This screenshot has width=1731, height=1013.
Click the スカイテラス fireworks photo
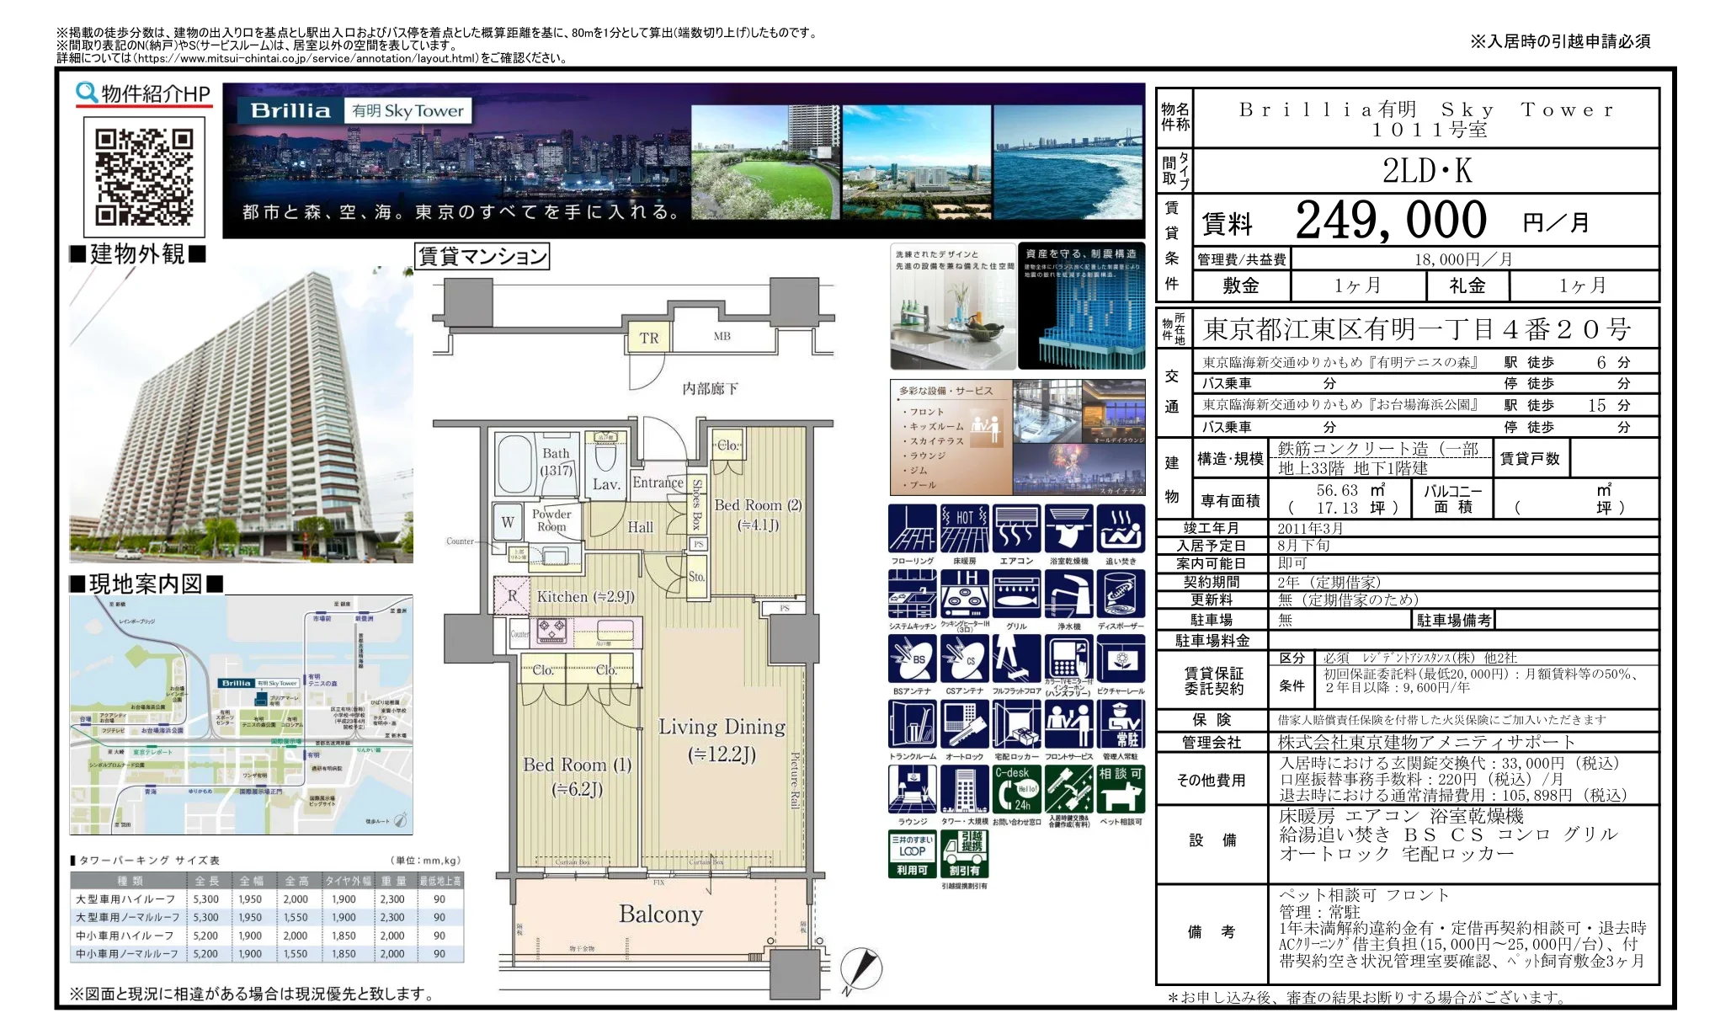pos(1079,470)
